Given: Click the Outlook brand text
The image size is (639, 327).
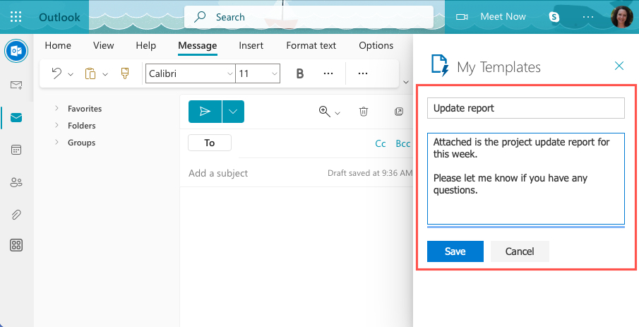Looking at the screenshot, I should (x=59, y=17).
